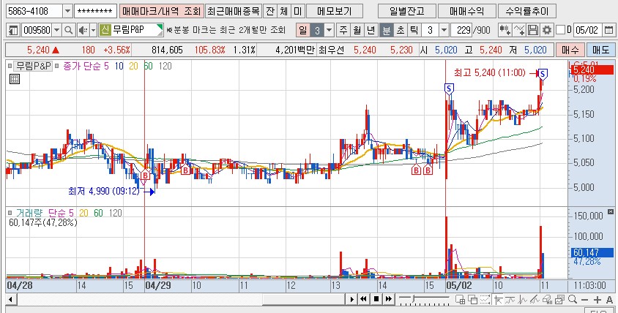
Task: Open the daily interval 3 dropdown arrow
Action: pos(330,30)
